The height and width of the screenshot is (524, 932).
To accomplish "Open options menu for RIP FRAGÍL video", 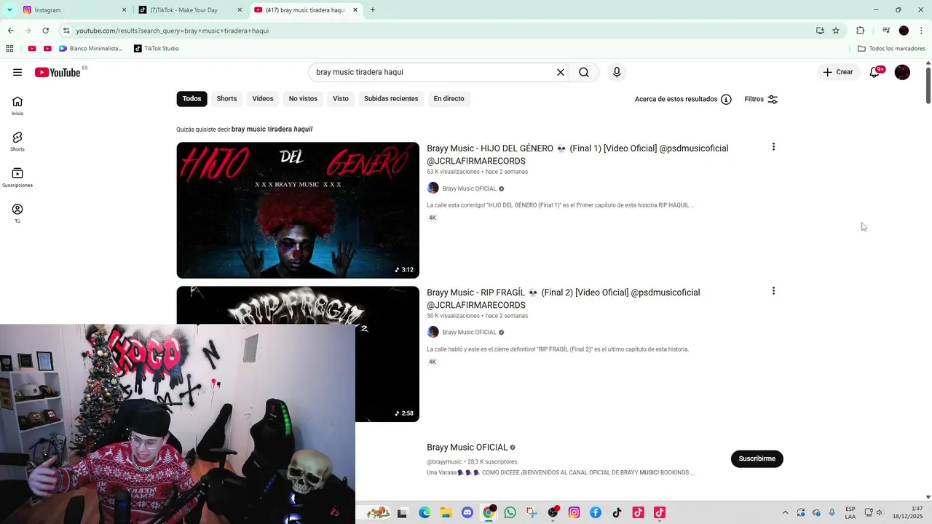I will pos(773,291).
